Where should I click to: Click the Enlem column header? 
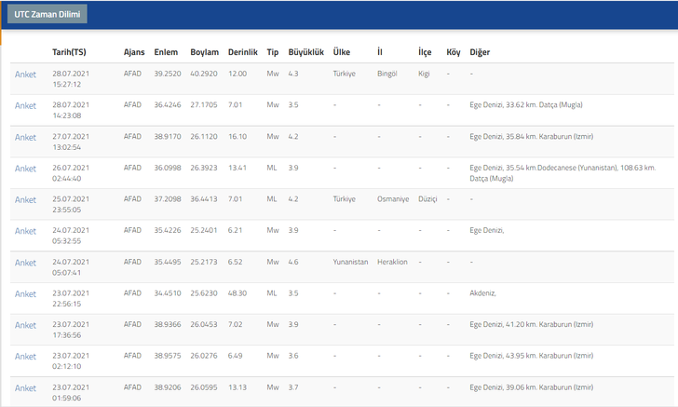pyautogui.click(x=165, y=51)
